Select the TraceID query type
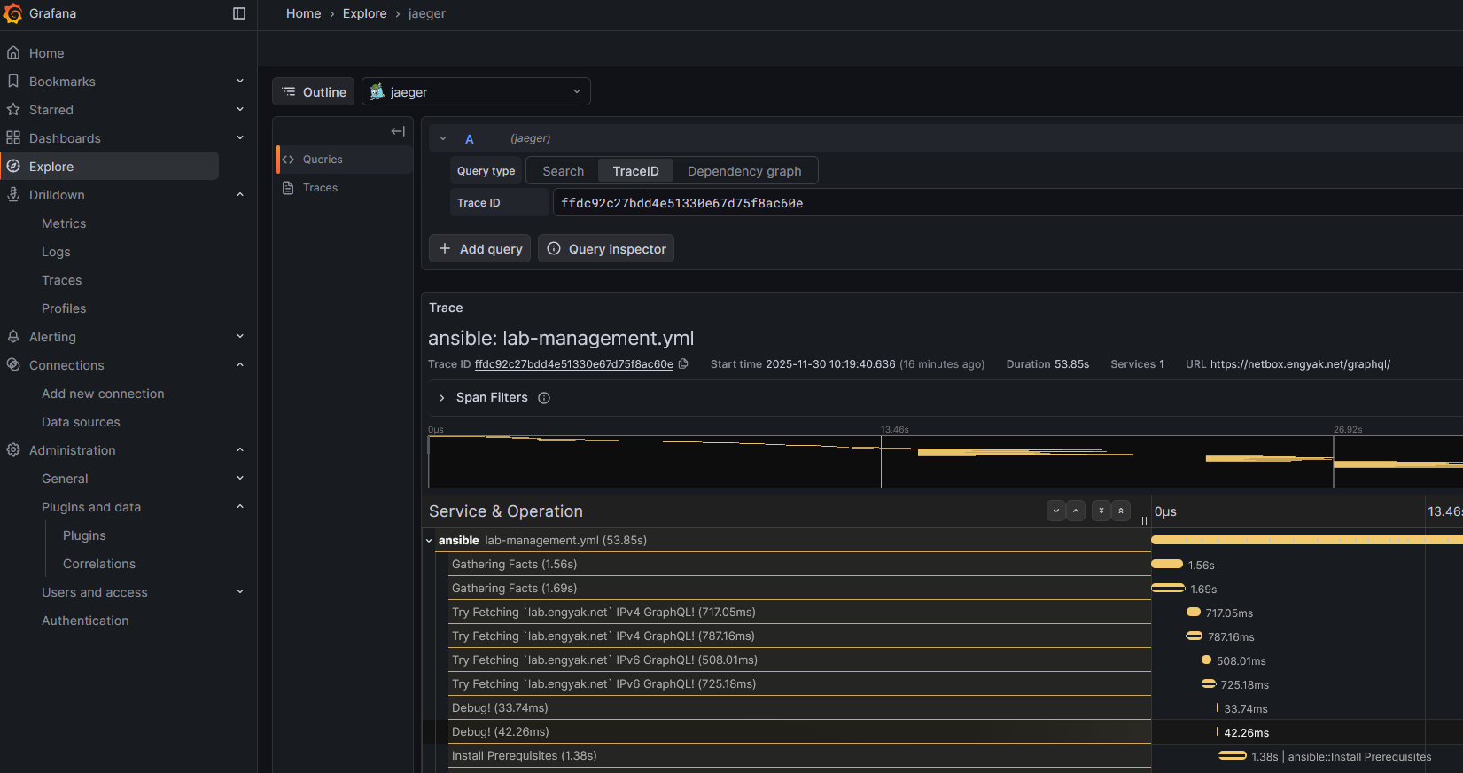 (635, 171)
